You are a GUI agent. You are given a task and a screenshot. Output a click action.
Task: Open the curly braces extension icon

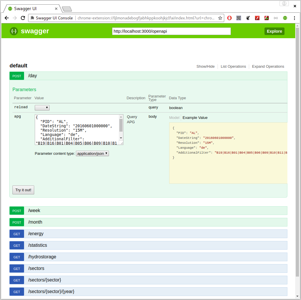pyautogui.click(x=276, y=18)
